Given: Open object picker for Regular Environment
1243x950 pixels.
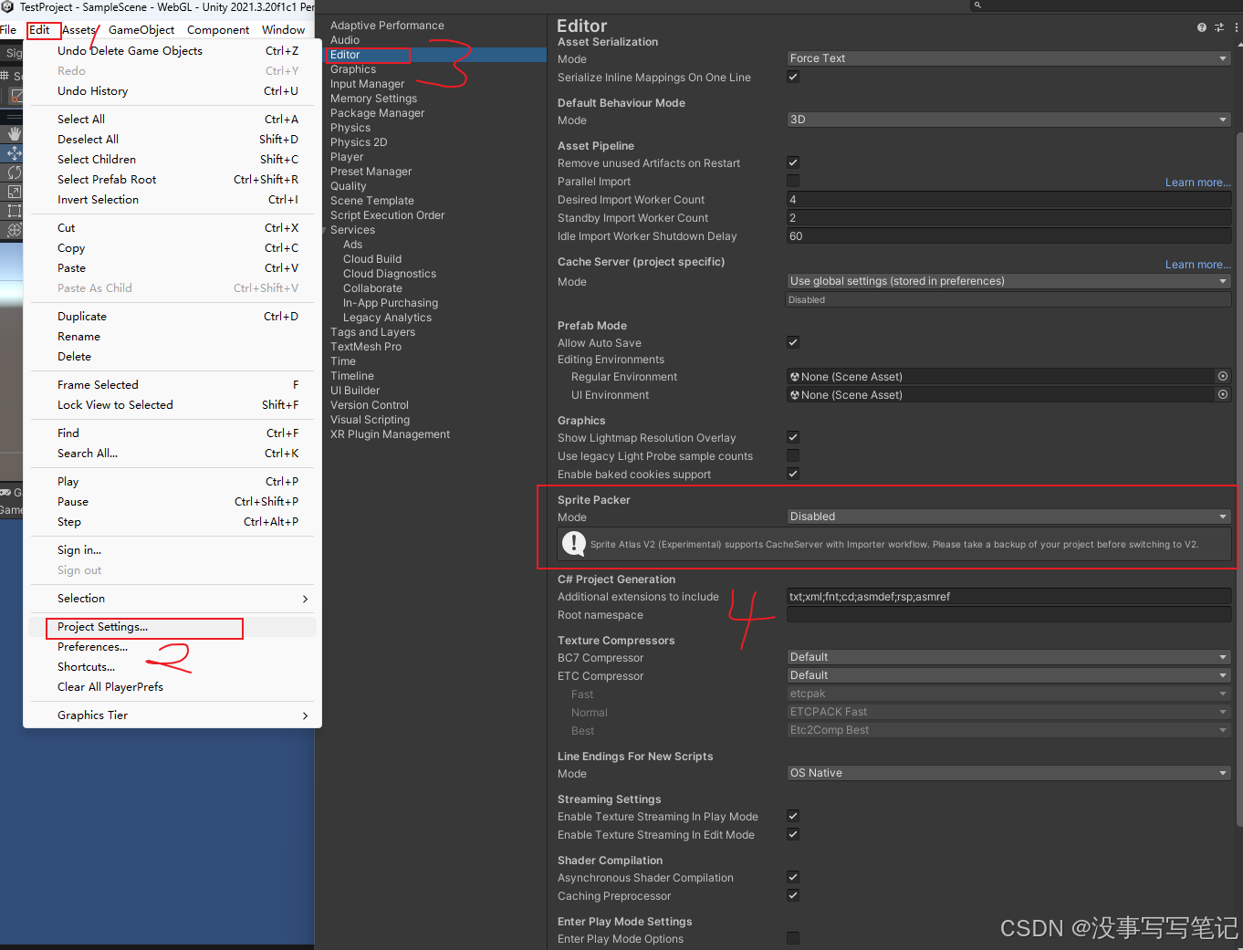Looking at the screenshot, I should tap(1223, 376).
